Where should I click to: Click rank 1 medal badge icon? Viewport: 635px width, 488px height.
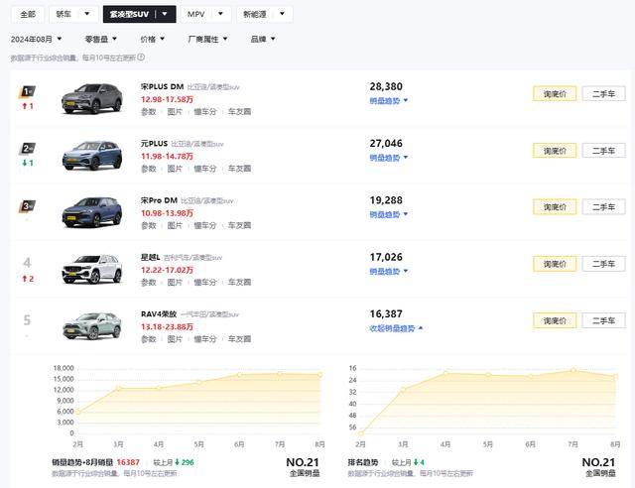click(x=27, y=92)
